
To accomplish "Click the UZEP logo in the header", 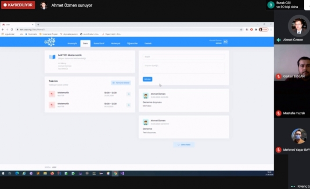I will pyautogui.click(x=50, y=42).
